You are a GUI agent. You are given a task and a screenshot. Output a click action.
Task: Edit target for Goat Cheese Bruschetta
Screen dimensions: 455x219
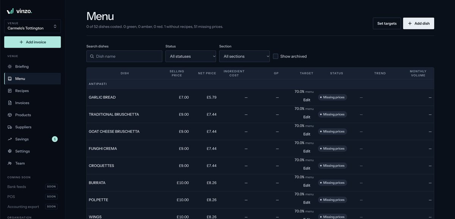pos(307,134)
